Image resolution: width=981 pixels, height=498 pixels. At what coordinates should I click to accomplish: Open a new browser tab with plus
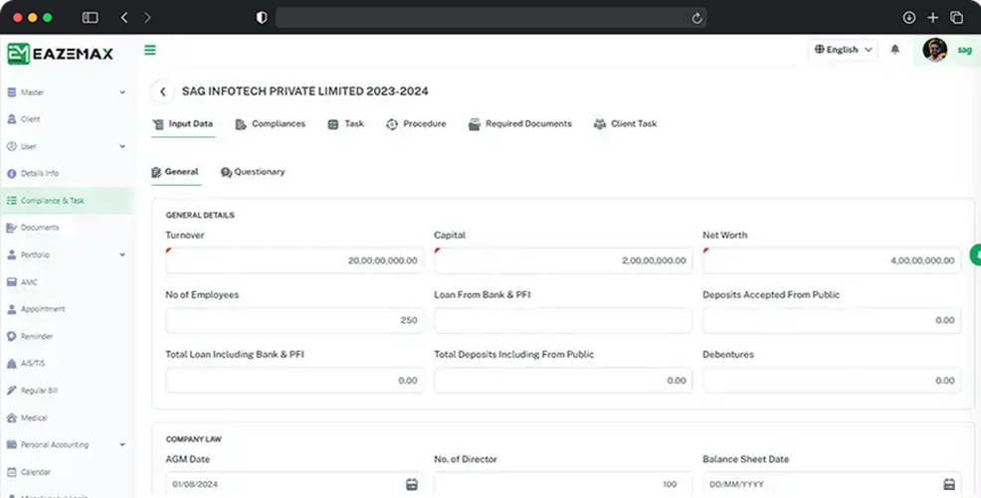coord(933,18)
